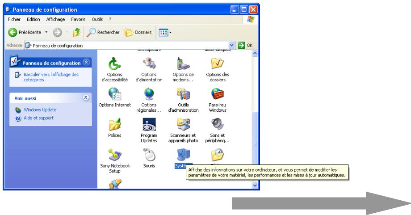The image size is (411, 215).
Task: Click the scrollbar down arrow
Action: 255,186
